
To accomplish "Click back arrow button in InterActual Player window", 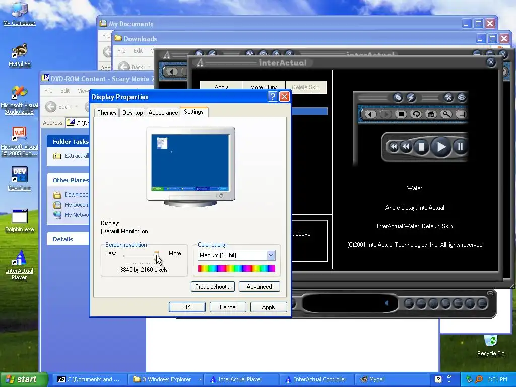I will click(171, 72).
